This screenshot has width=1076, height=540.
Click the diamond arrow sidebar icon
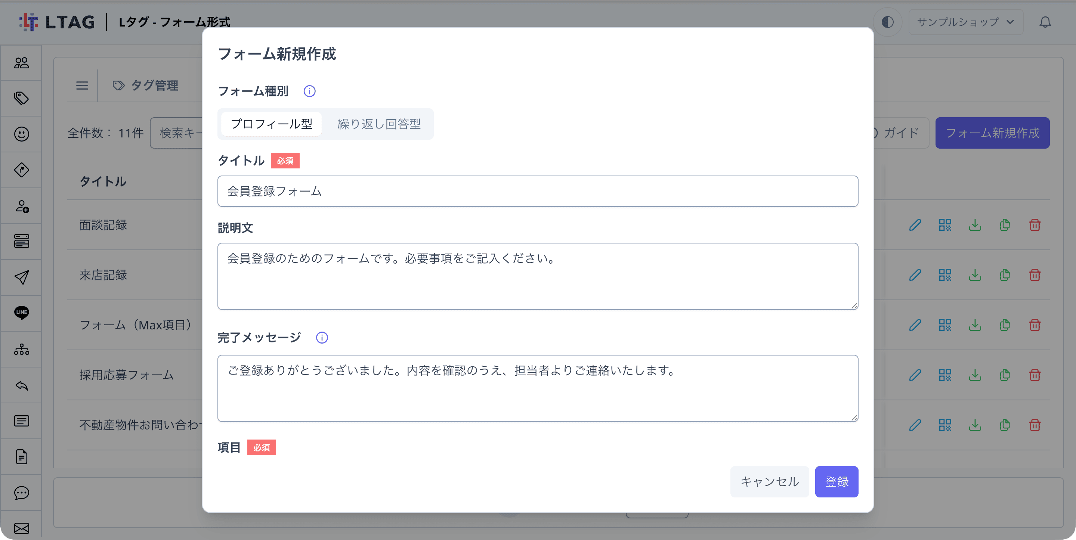[x=21, y=170]
